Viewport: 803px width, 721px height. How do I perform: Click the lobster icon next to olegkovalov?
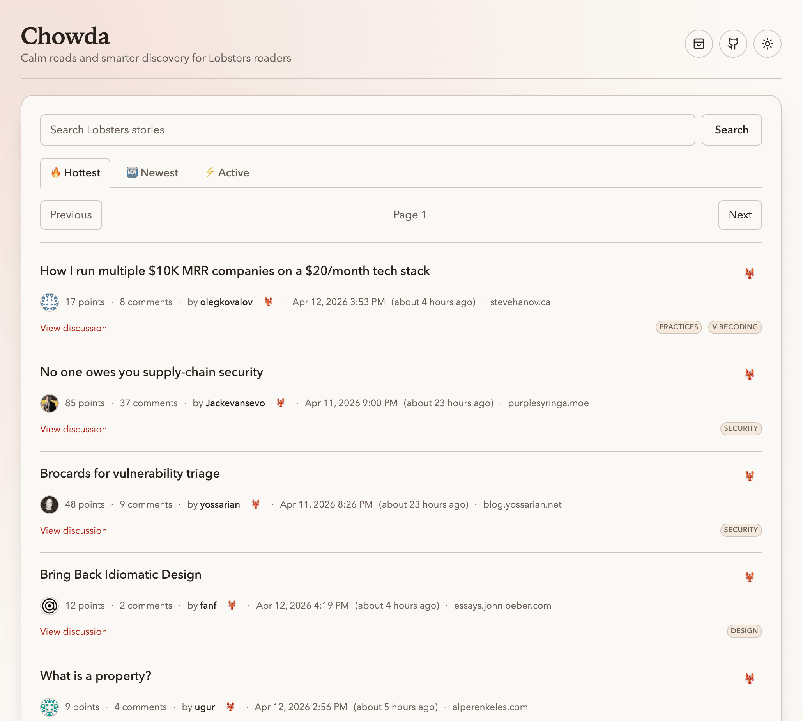(x=268, y=302)
